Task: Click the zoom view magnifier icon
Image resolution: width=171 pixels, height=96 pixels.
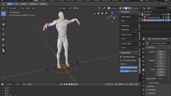Action: (106, 13)
